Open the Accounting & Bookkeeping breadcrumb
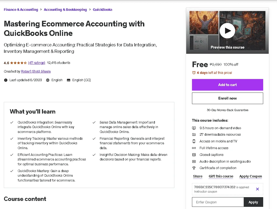 [65, 10]
